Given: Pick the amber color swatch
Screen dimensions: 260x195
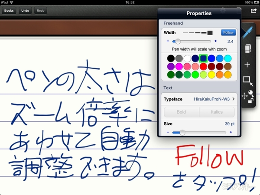Looking at the screenshot, I should [x=228, y=75].
